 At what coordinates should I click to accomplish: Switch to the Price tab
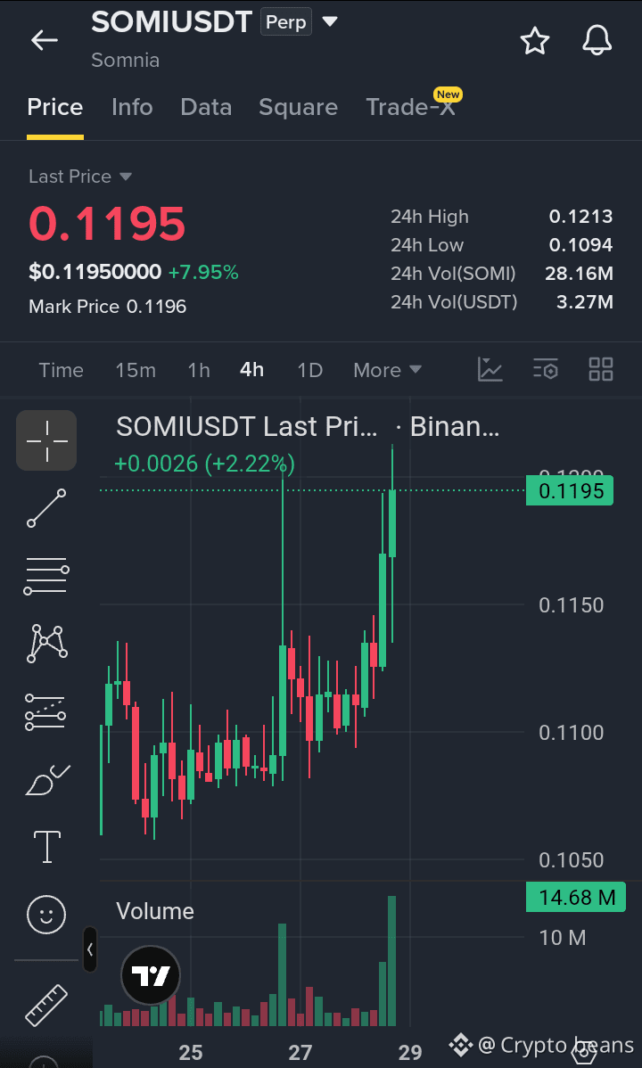pyautogui.click(x=55, y=107)
